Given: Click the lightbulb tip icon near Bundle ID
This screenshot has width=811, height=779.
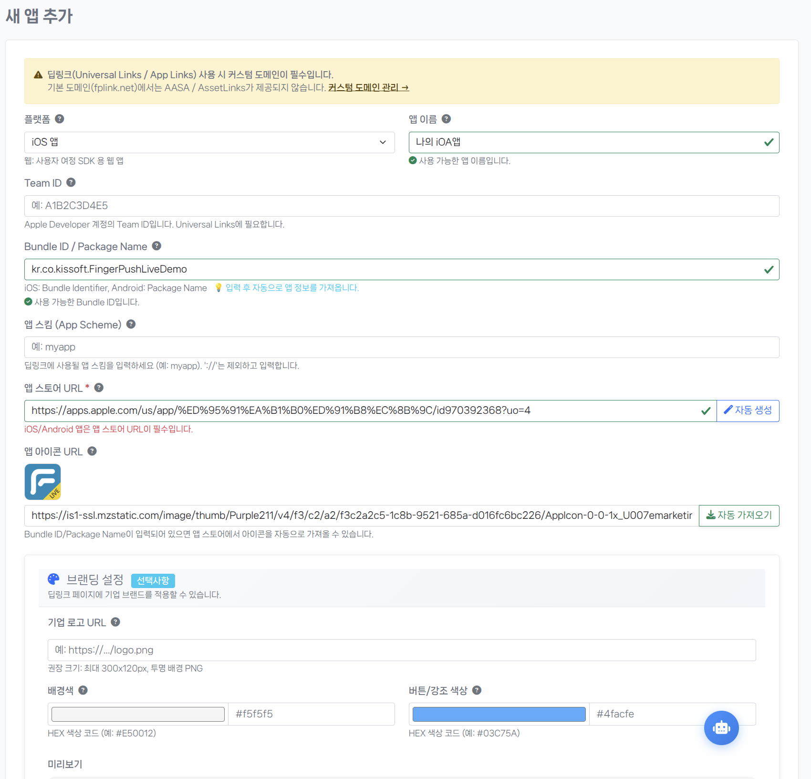Looking at the screenshot, I should [218, 288].
